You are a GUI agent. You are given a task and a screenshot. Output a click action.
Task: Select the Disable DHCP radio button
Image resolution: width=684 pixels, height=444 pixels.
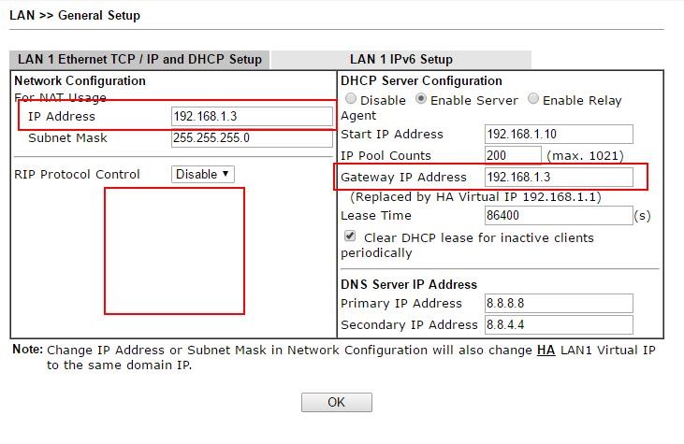[351, 99]
